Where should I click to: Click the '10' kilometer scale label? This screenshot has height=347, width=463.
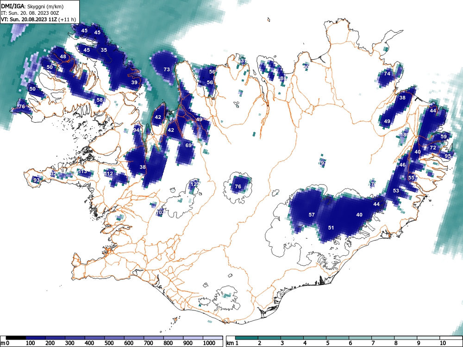[442, 343]
